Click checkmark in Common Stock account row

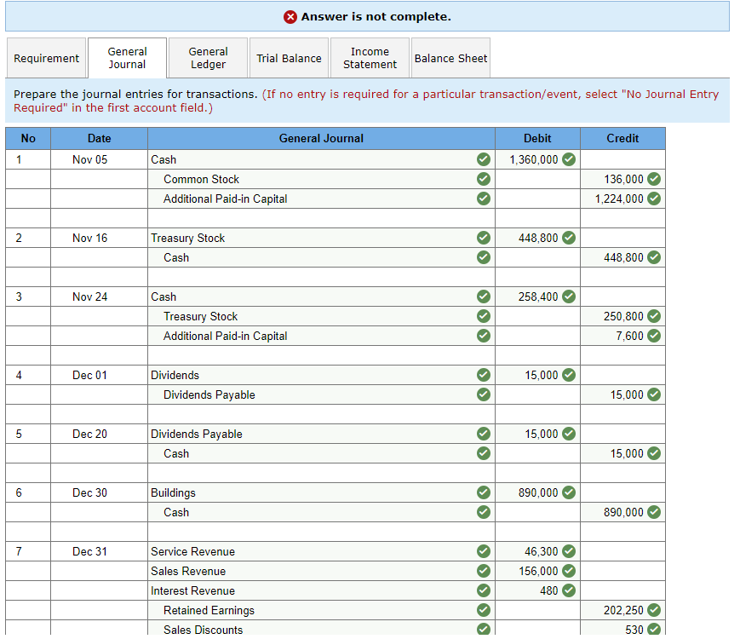coord(484,179)
